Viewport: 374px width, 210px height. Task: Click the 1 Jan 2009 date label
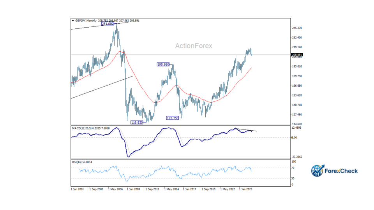(x=134, y=189)
